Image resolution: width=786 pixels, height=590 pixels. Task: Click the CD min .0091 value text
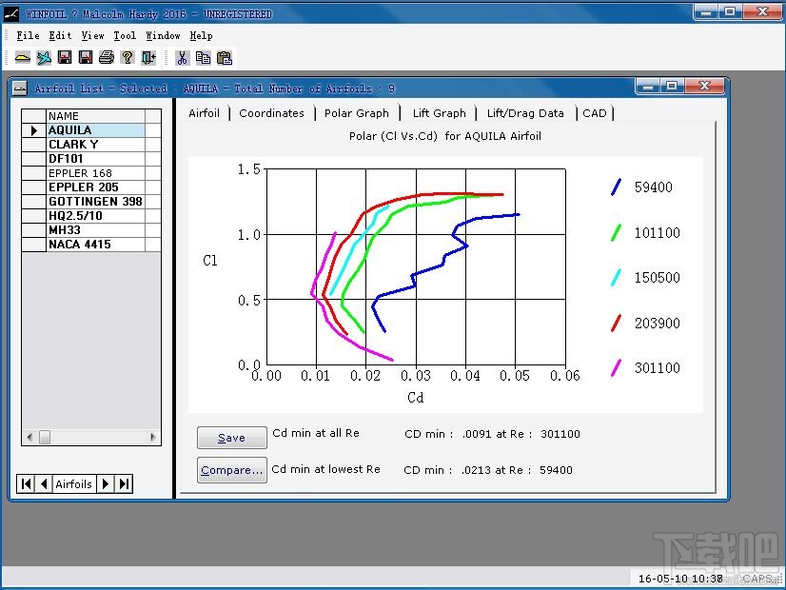492,434
